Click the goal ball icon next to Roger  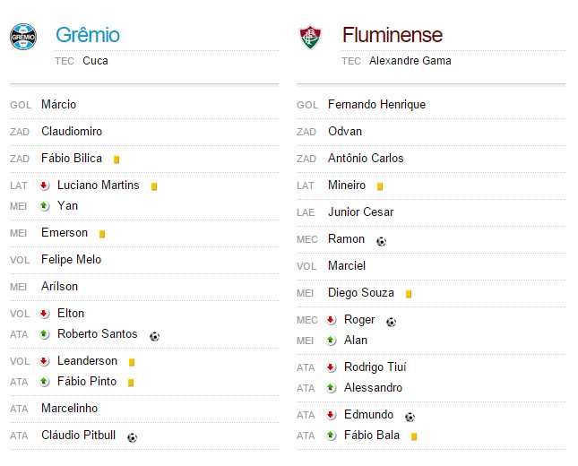point(391,323)
